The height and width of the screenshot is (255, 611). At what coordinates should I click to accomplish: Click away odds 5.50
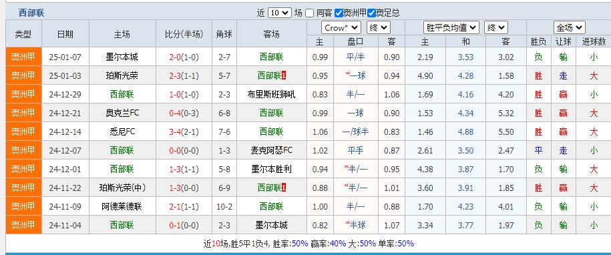[506, 132]
